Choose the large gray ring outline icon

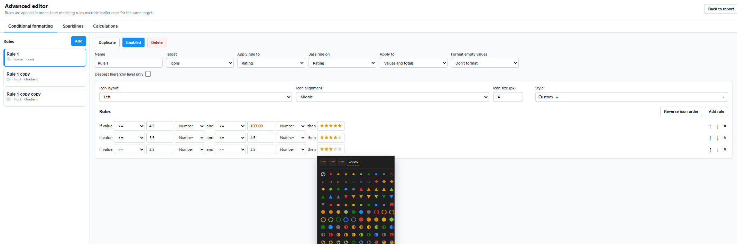pyautogui.click(x=353, y=219)
